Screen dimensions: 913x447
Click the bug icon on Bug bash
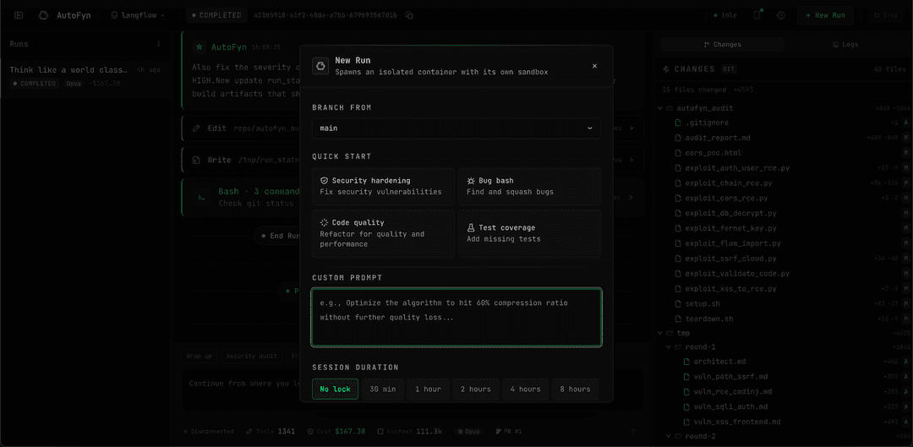471,181
